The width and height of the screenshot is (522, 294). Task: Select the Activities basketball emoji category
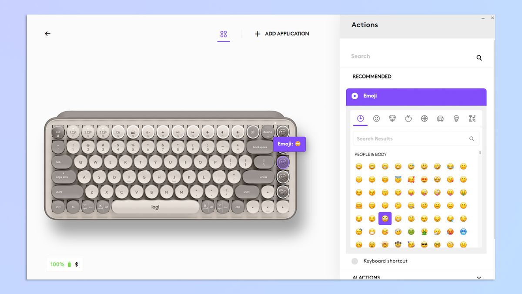pyautogui.click(x=424, y=118)
